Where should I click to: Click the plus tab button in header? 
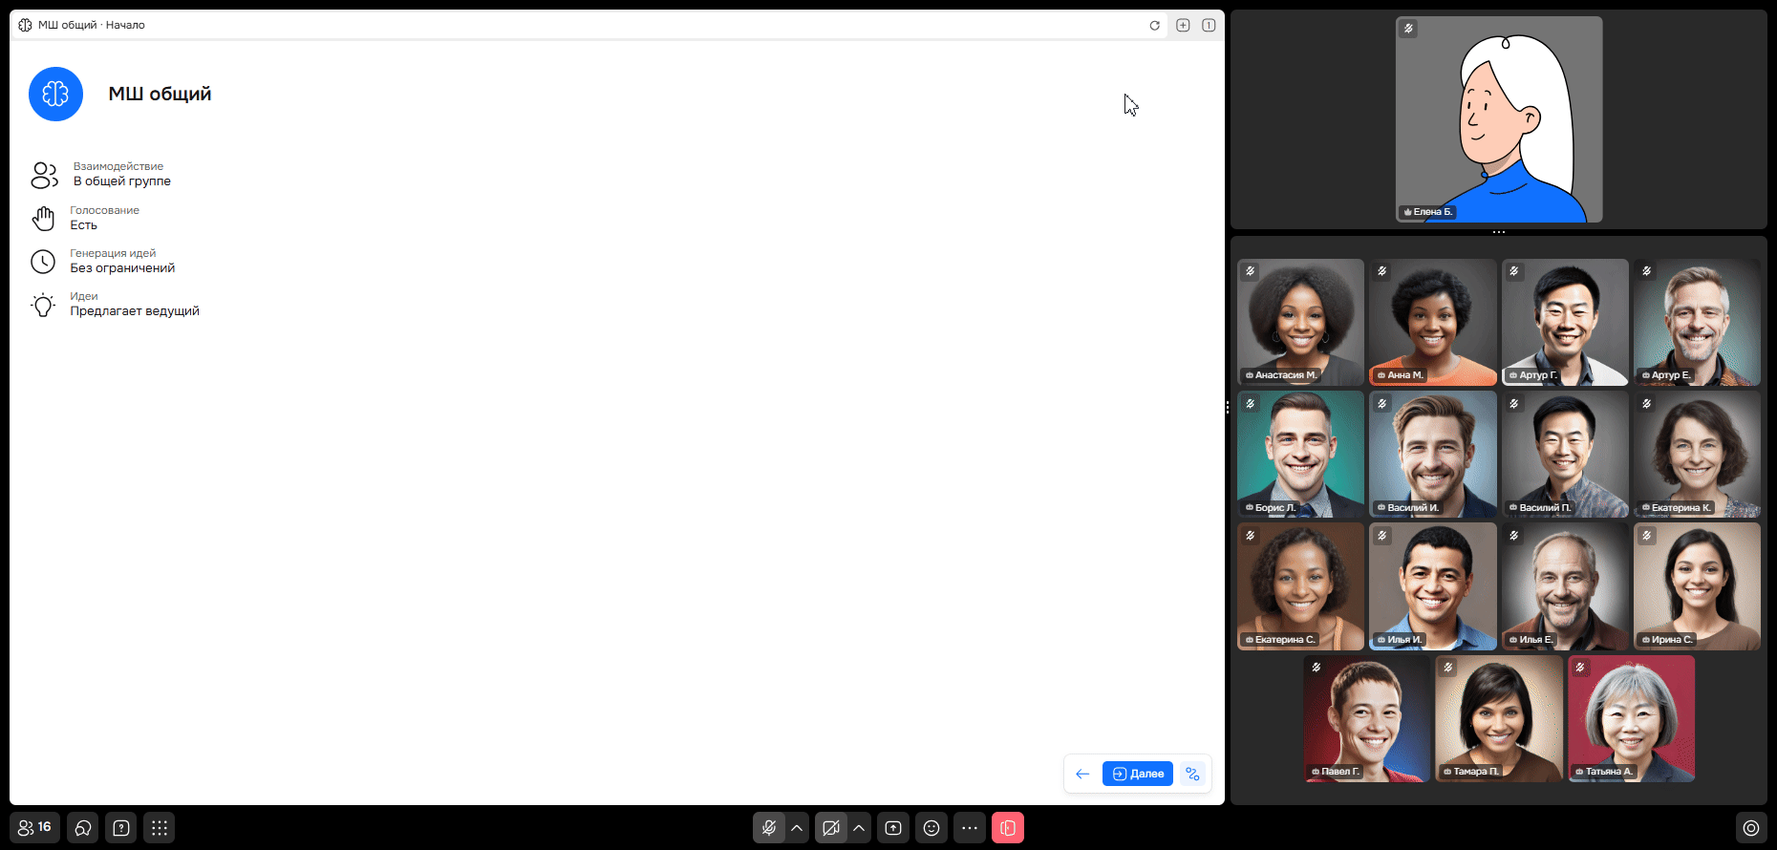pos(1183,26)
